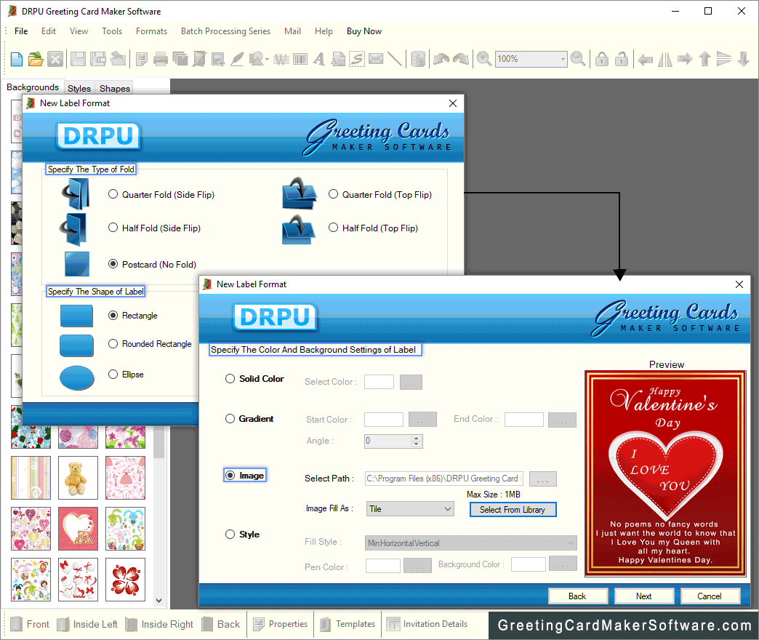Select the Style radio option

pyautogui.click(x=230, y=535)
